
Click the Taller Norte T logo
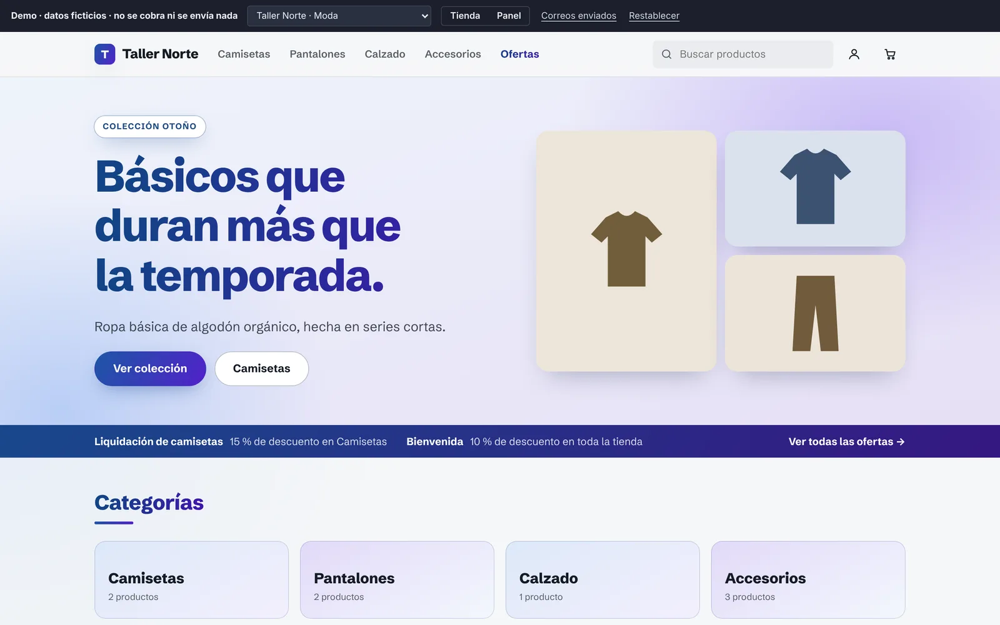point(104,54)
